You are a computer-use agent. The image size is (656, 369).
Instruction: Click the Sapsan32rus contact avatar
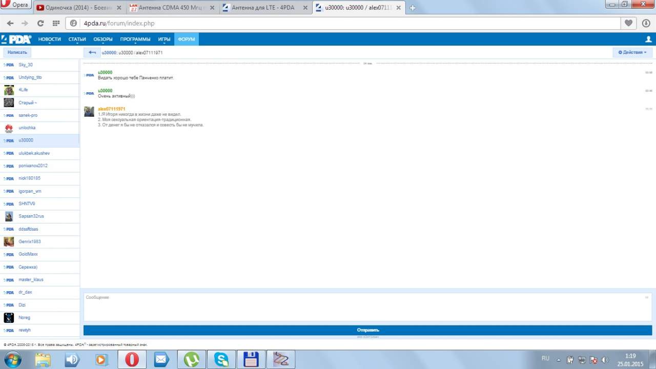click(9, 216)
